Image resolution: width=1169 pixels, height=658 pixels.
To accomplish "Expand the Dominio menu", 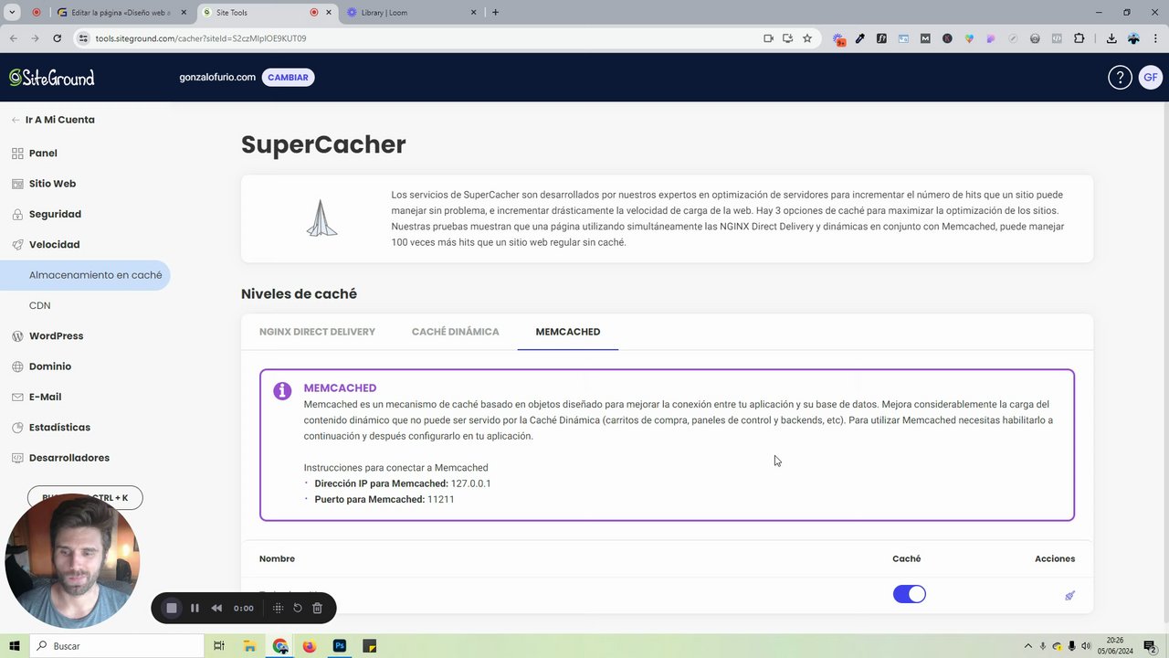I will tap(49, 366).
